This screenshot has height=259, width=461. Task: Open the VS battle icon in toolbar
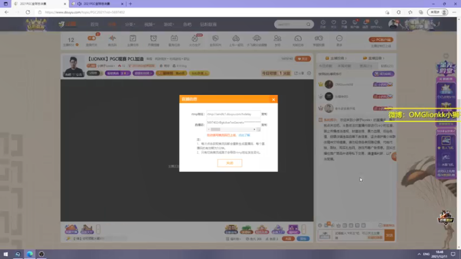tap(319, 38)
